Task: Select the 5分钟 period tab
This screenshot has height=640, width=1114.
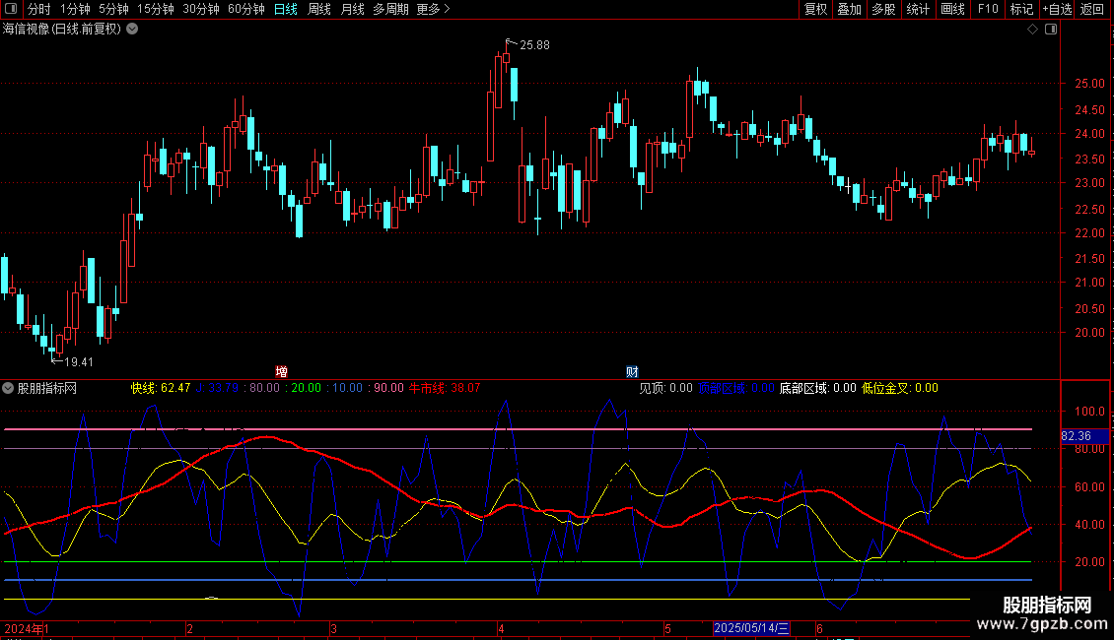Action: [x=113, y=9]
